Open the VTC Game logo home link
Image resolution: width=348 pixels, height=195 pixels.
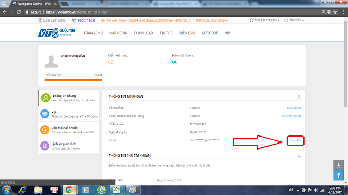point(57,32)
